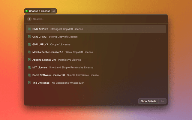Screen dimensions: 192x120
Task: Click the license icon next to MIT License
Action: pyautogui.click(x=29, y=67)
